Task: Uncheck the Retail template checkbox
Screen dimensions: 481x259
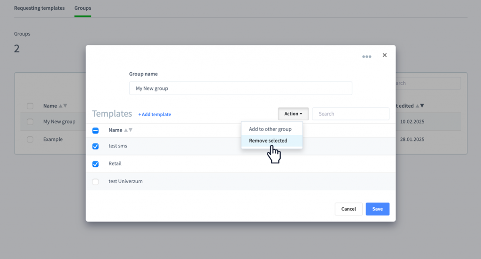Action: tap(95, 164)
